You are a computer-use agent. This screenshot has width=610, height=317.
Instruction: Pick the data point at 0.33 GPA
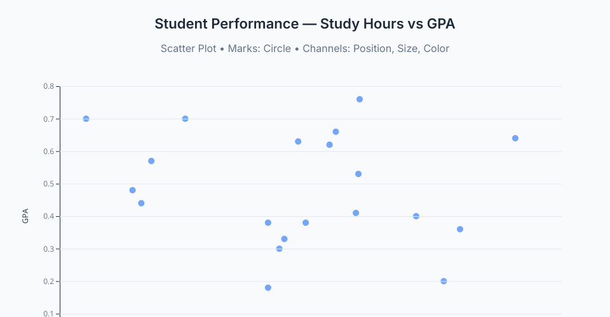pos(284,239)
